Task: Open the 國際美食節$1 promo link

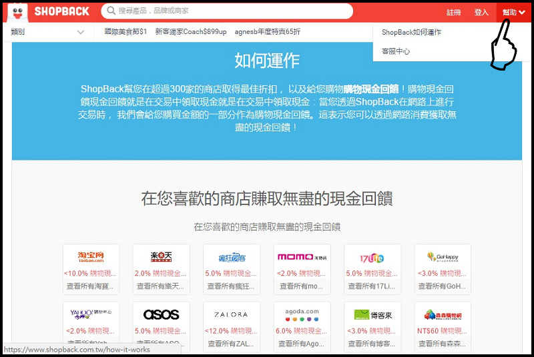Action: coord(125,31)
